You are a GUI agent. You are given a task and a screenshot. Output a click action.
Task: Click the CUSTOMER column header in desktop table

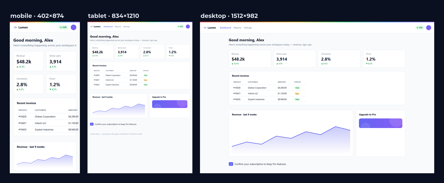click(x=253, y=82)
